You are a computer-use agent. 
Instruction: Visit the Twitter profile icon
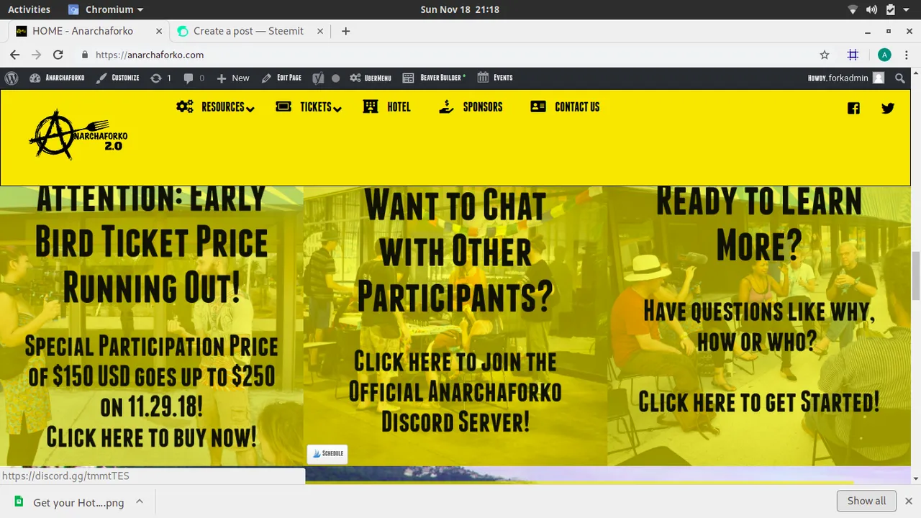tap(888, 109)
